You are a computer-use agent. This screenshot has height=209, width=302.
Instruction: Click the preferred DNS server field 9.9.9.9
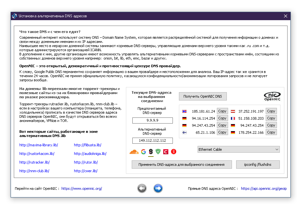pyautogui.click(x=152, y=121)
